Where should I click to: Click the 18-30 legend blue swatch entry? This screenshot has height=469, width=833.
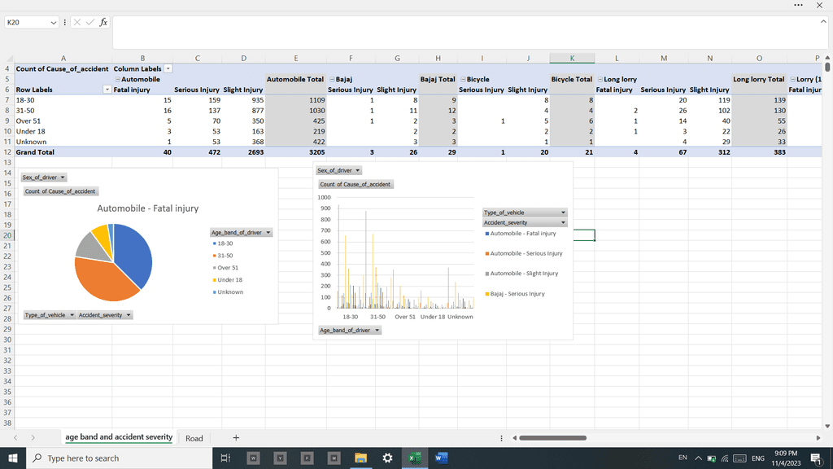point(223,243)
